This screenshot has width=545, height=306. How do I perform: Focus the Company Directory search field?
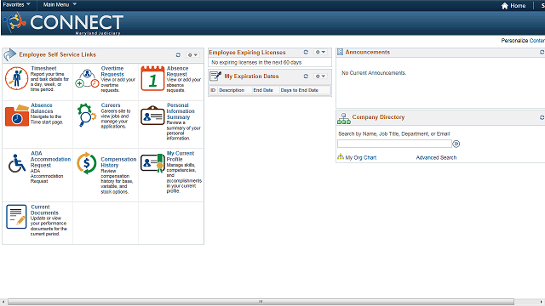tap(394, 144)
